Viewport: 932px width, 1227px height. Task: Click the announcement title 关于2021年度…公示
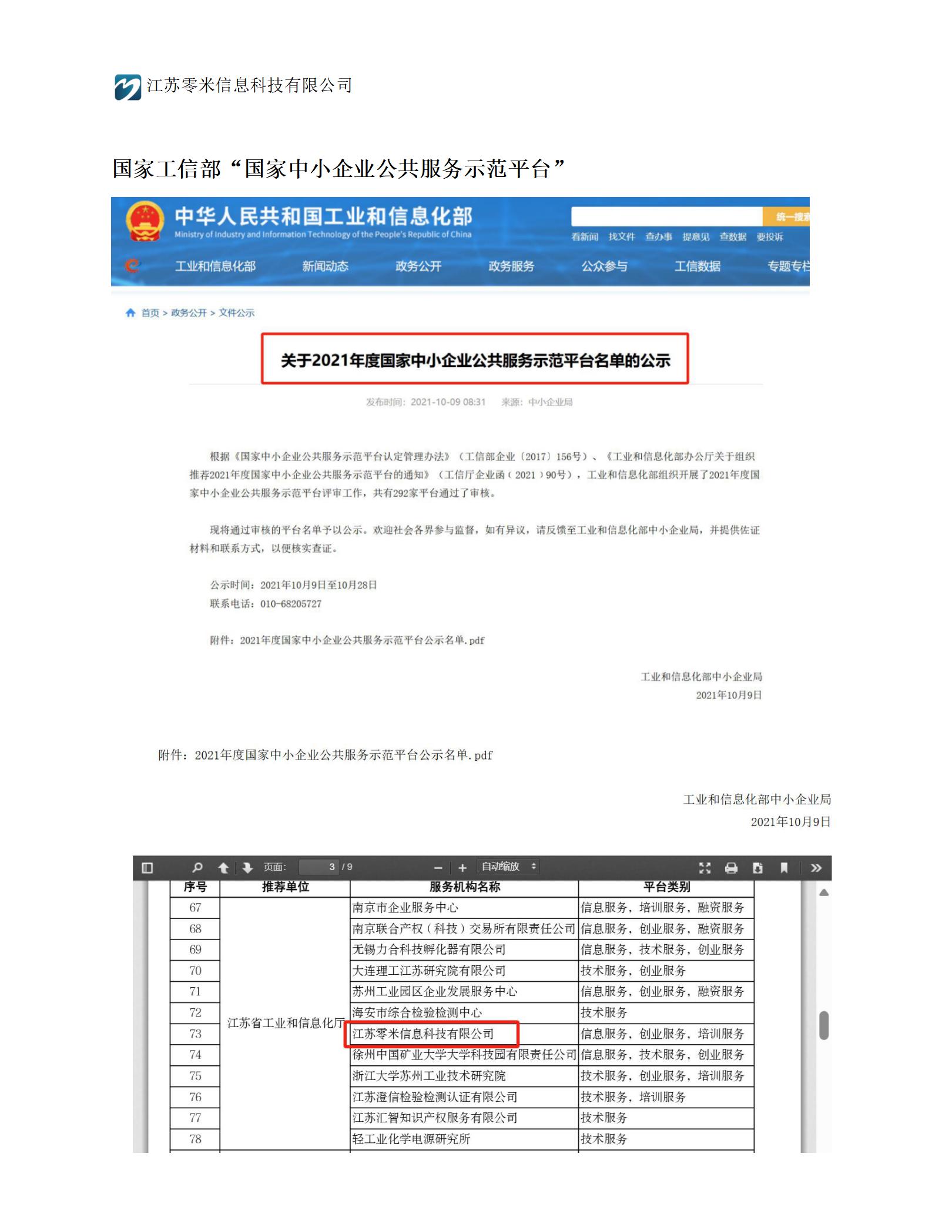coord(475,360)
